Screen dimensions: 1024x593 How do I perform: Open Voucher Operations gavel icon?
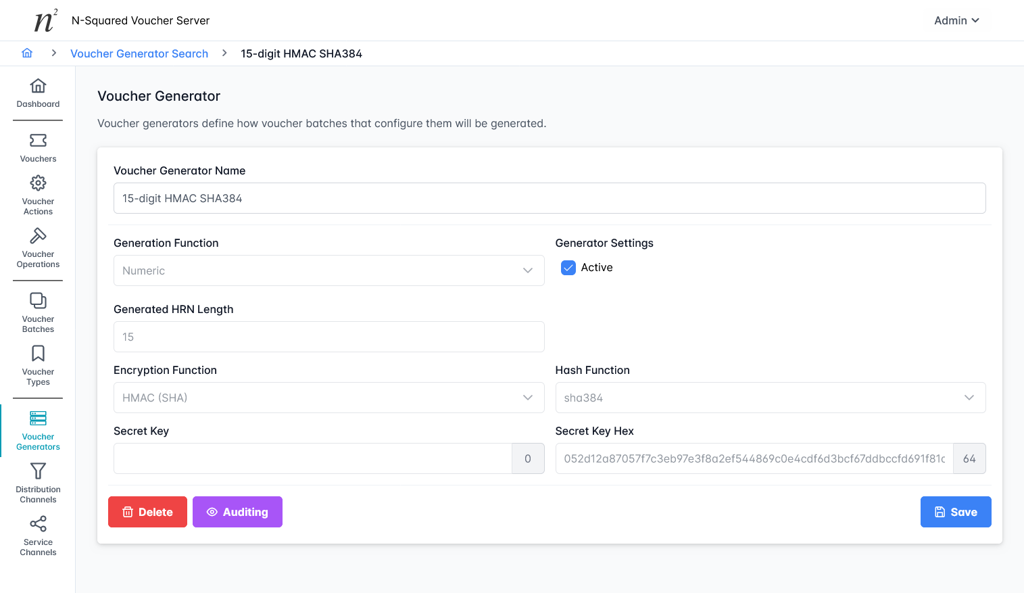(x=39, y=236)
